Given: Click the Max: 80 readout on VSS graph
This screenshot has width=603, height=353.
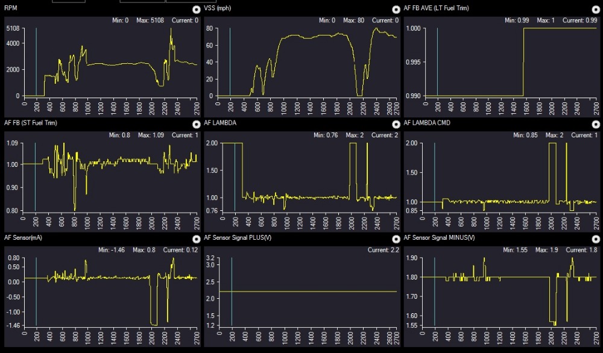Looking at the screenshot, I should (353, 20).
